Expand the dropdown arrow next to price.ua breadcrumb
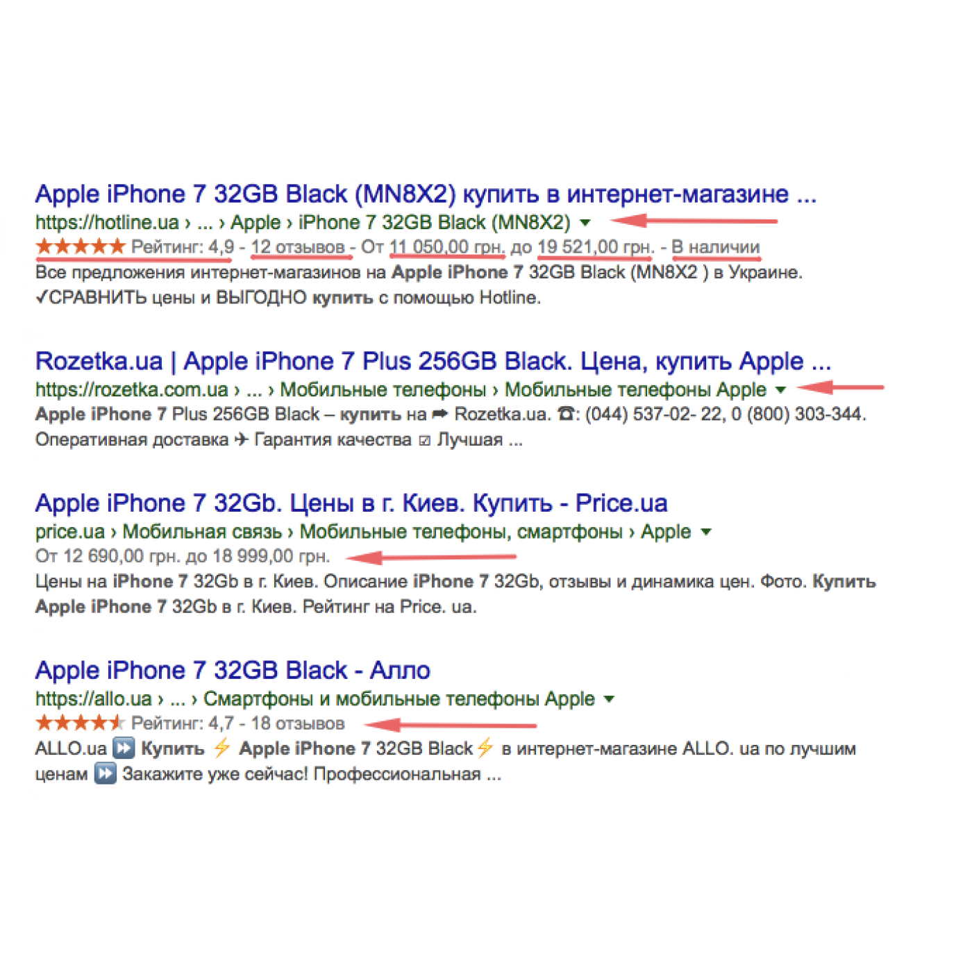The width and height of the screenshot is (972, 972). (706, 533)
